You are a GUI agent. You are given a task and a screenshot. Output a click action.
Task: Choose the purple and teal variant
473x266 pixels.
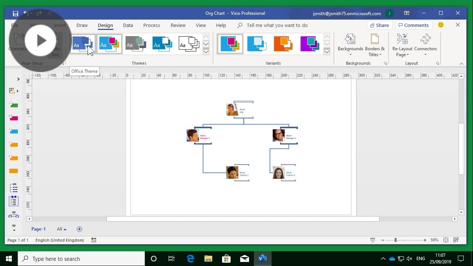[x=310, y=44]
